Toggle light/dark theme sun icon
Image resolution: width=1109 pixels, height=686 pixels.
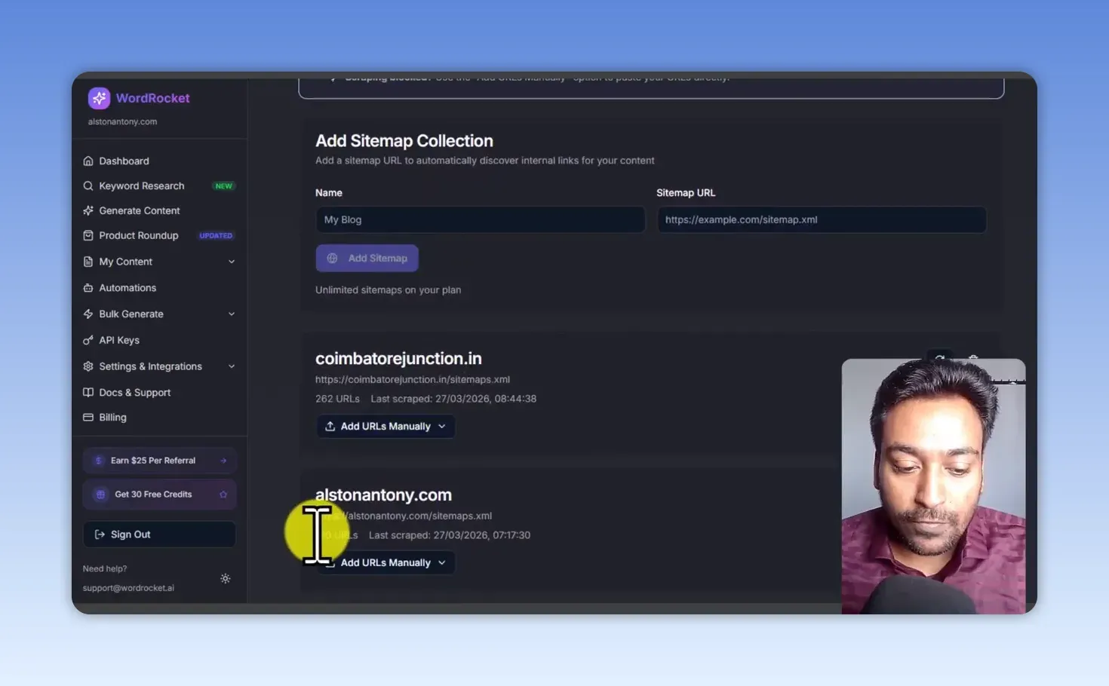pos(225,578)
